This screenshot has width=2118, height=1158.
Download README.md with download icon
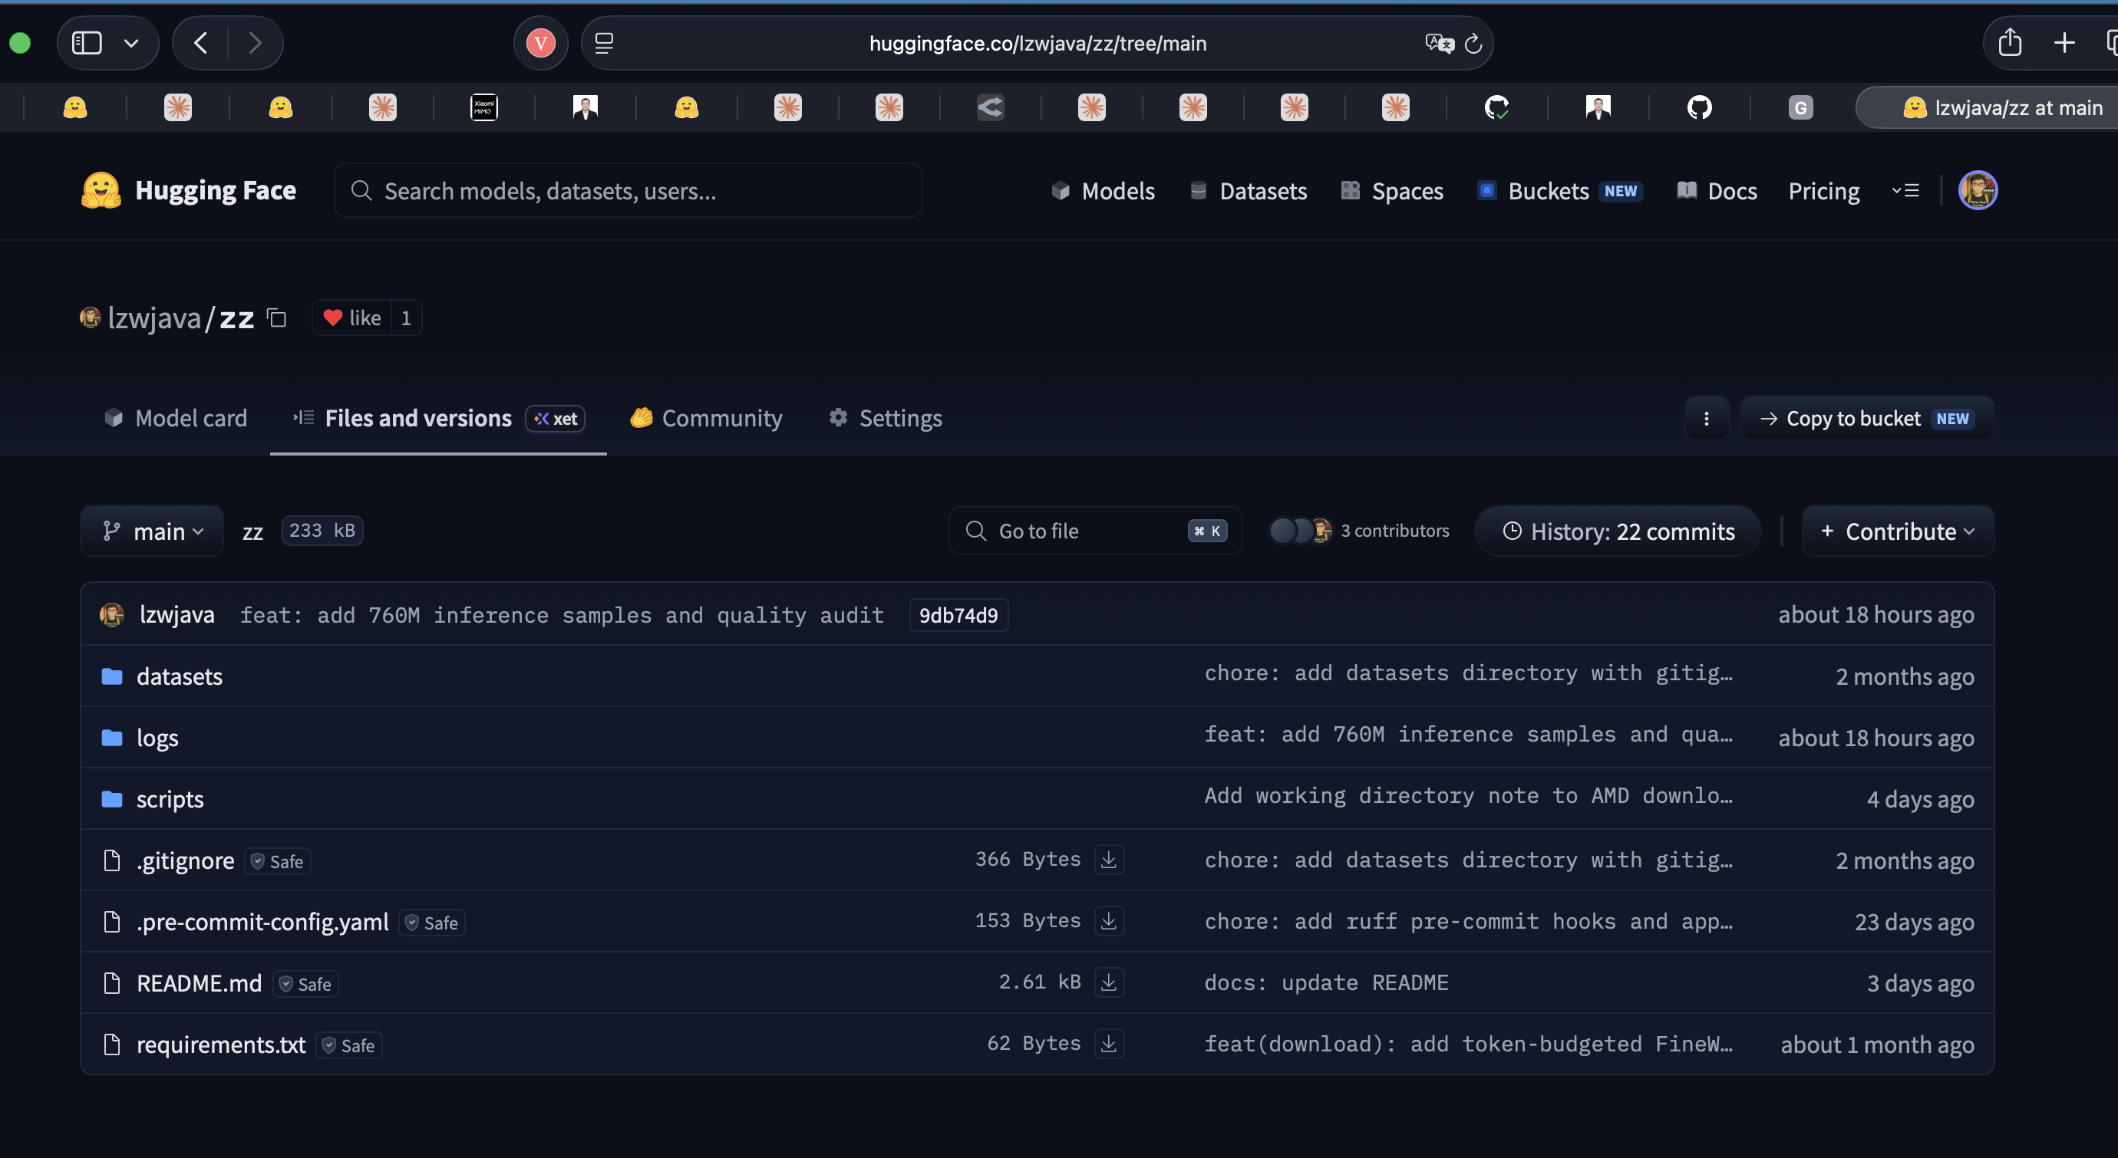pyautogui.click(x=1108, y=982)
